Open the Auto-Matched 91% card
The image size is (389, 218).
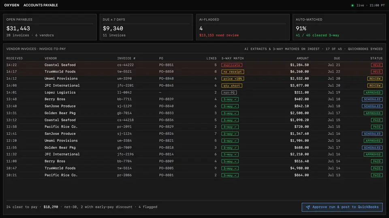[339, 27]
